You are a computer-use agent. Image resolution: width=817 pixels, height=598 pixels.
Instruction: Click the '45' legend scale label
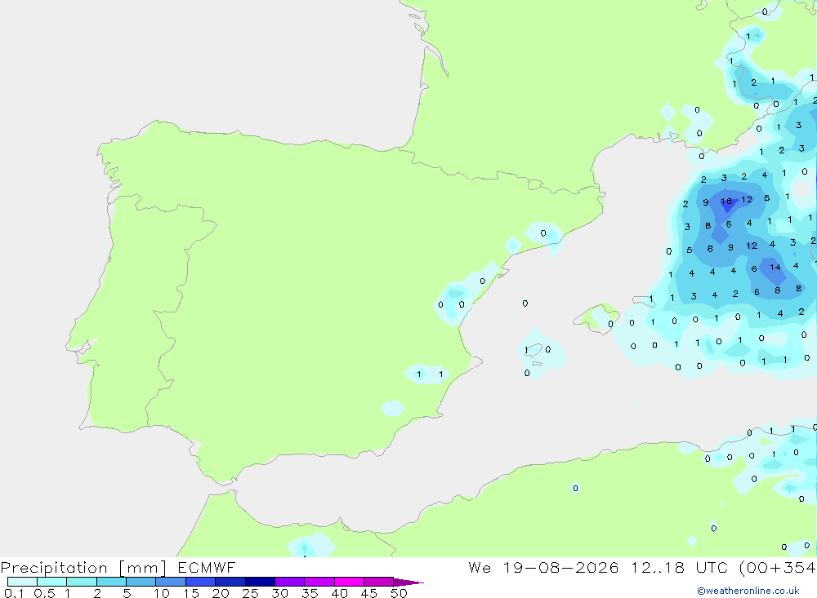click(369, 593)
